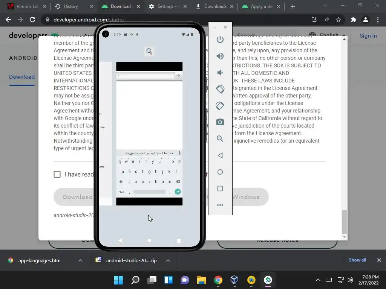Open File Explorer from taskbar
Screen dimensions: 386x289
201,280
